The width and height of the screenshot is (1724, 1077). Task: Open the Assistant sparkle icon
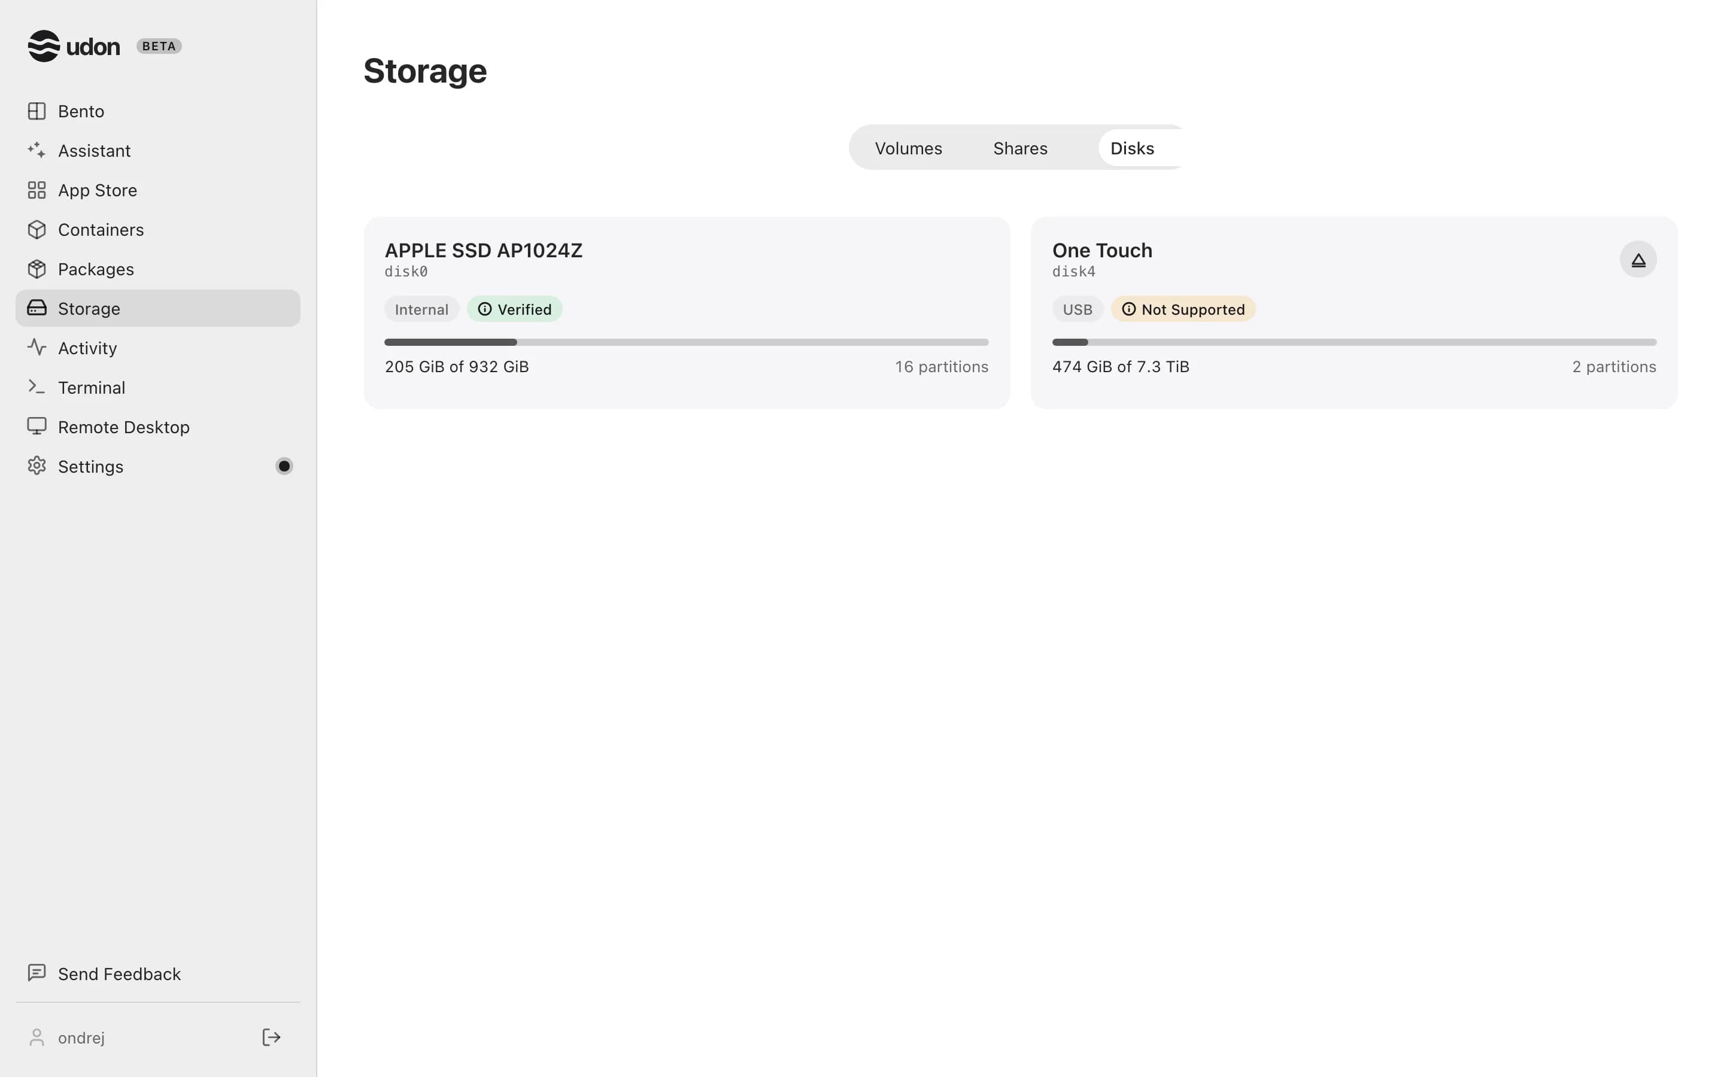[x=37, y=150]
